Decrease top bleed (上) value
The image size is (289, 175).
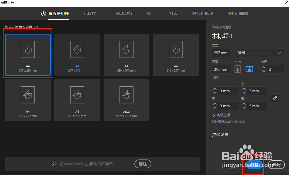215,93
